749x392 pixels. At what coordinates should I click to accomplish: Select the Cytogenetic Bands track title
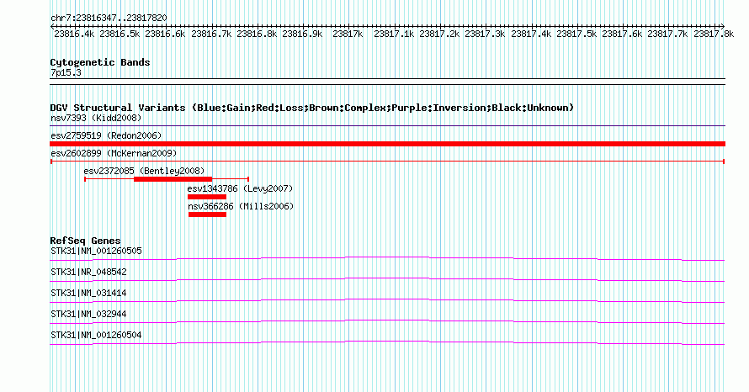(x=100, y=62)
